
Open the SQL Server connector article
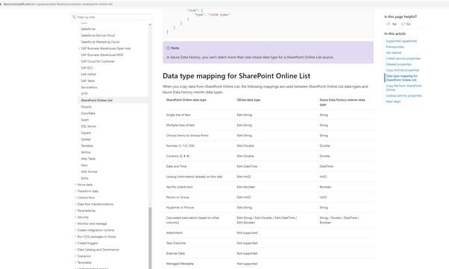tap(89, 126)
